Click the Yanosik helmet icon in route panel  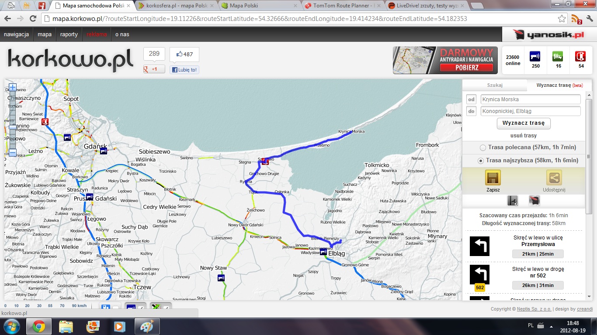point(534,201)
